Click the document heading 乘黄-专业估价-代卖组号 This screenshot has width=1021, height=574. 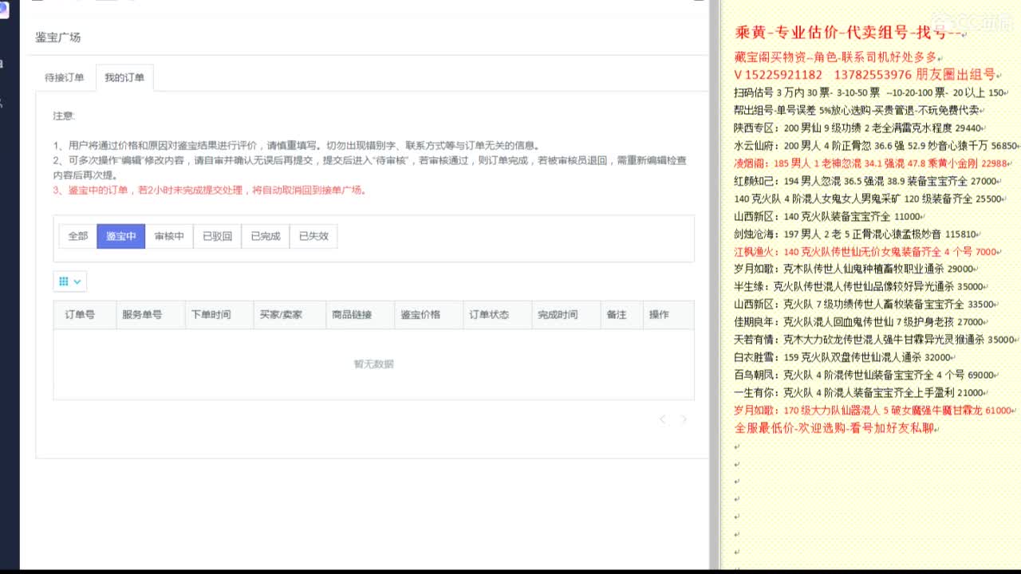[x=849, y=33]
